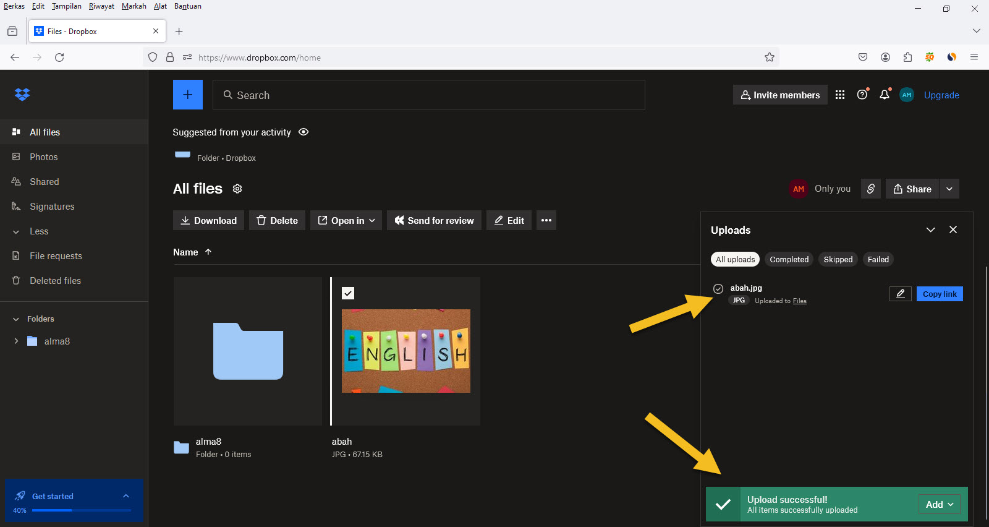Click the copy link chain icon
Image resolution: width=989 pixels, height=527 pixels.
[870, 189]
